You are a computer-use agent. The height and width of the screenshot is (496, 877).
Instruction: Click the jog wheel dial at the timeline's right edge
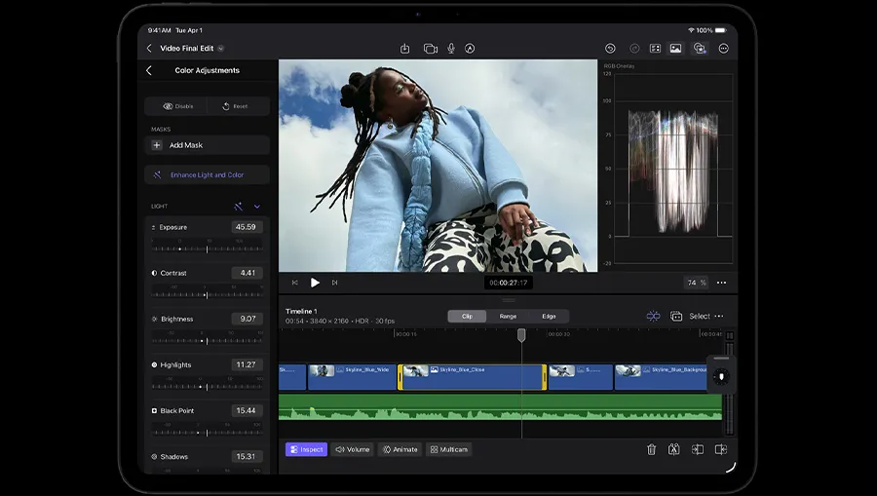(x=721, y=377)
